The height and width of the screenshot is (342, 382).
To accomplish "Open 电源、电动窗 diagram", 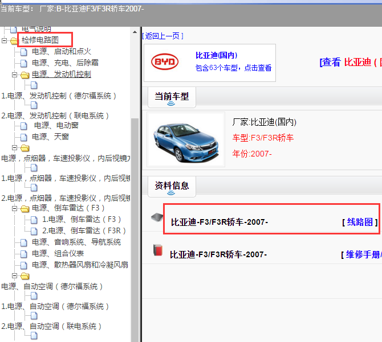I will click(56, 125).
